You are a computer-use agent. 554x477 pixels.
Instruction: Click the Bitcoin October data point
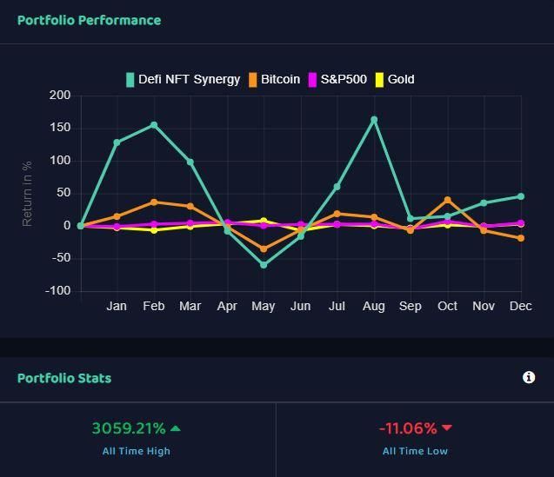coord(447,200)
